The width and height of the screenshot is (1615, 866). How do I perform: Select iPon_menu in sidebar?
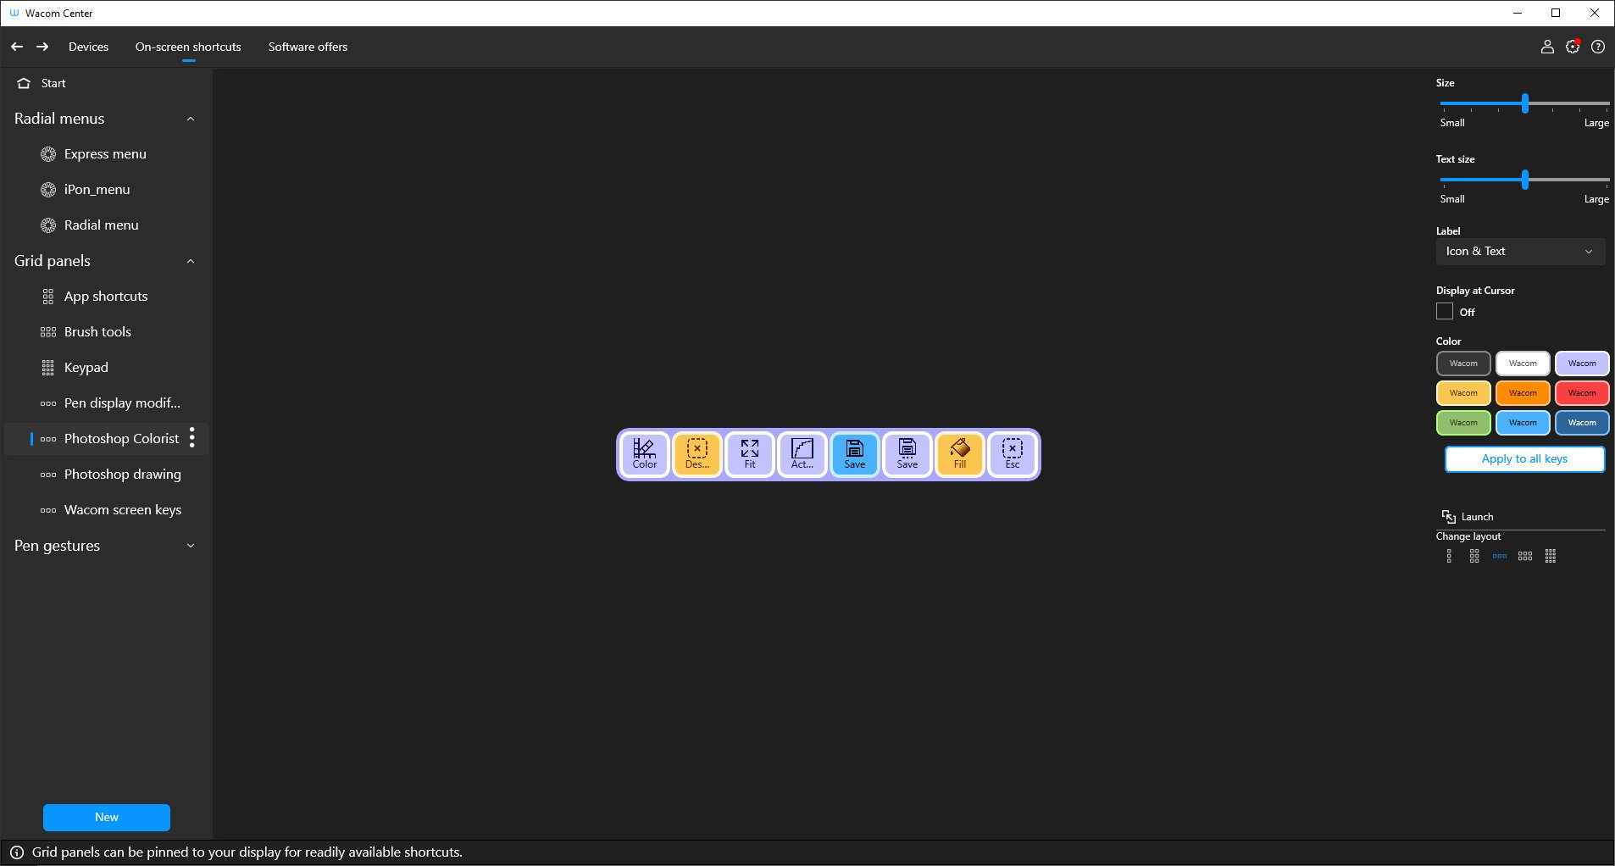tap(106, 190)
